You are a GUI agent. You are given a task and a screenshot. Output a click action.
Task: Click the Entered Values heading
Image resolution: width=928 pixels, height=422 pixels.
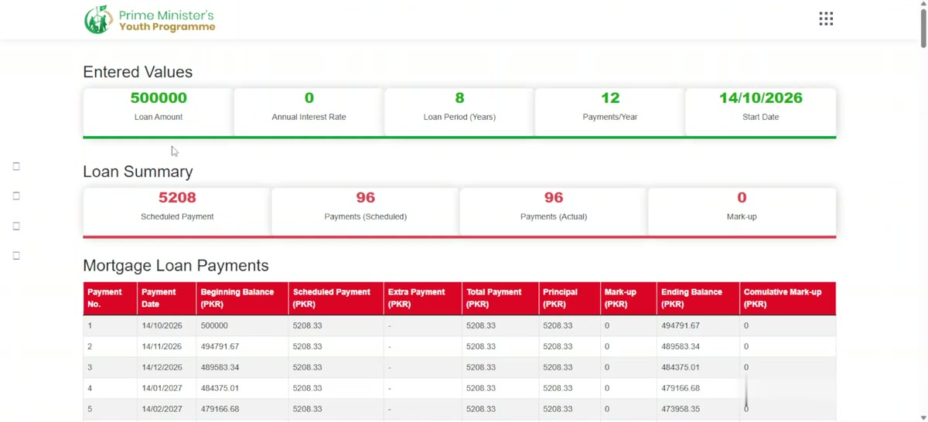click(138, 72)
